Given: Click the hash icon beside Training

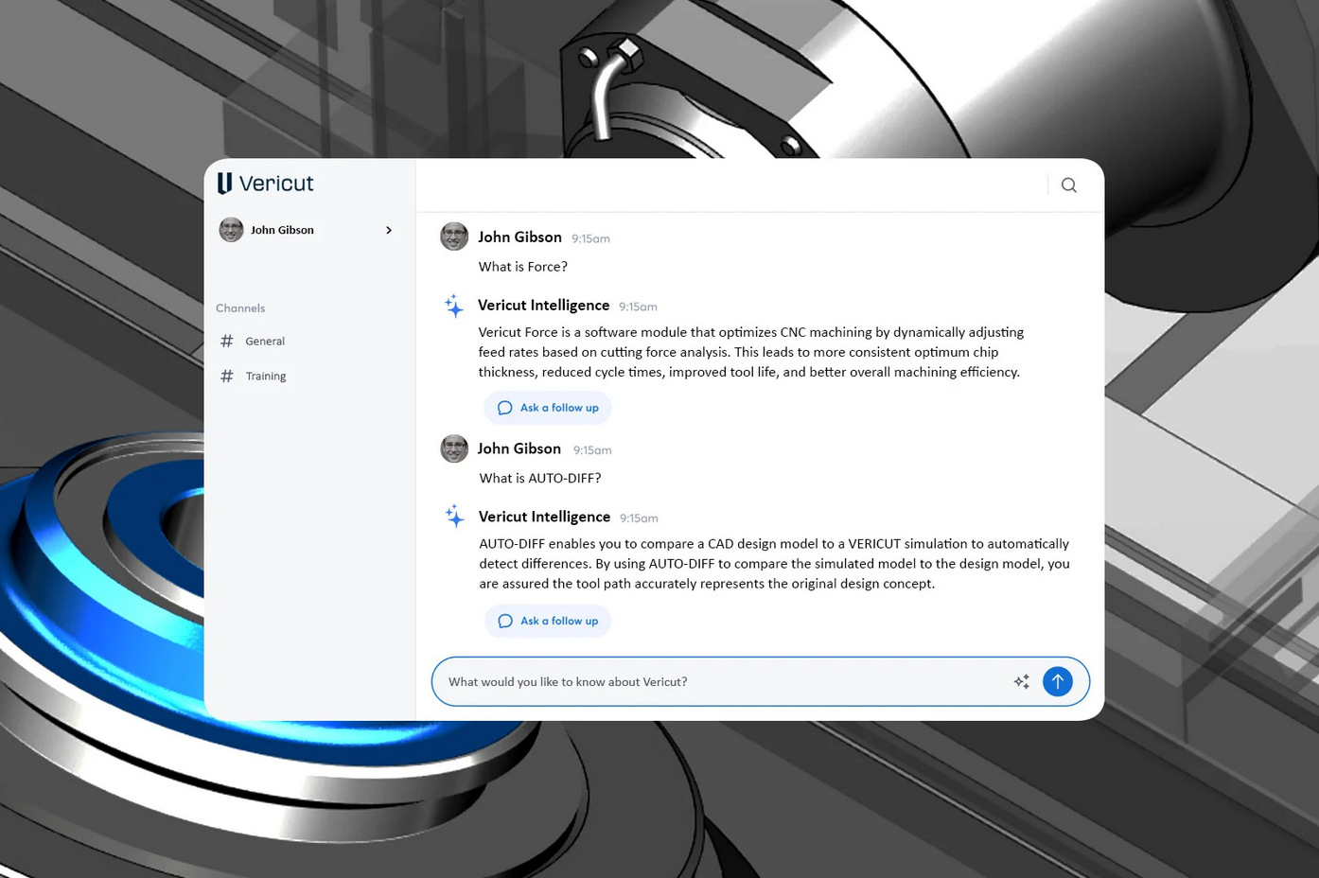Looking at the screenshot, I should click(x=227, y=376).
